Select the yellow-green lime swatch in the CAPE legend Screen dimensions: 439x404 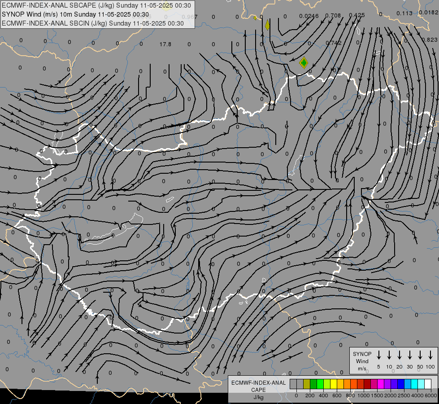click(327, 384)
